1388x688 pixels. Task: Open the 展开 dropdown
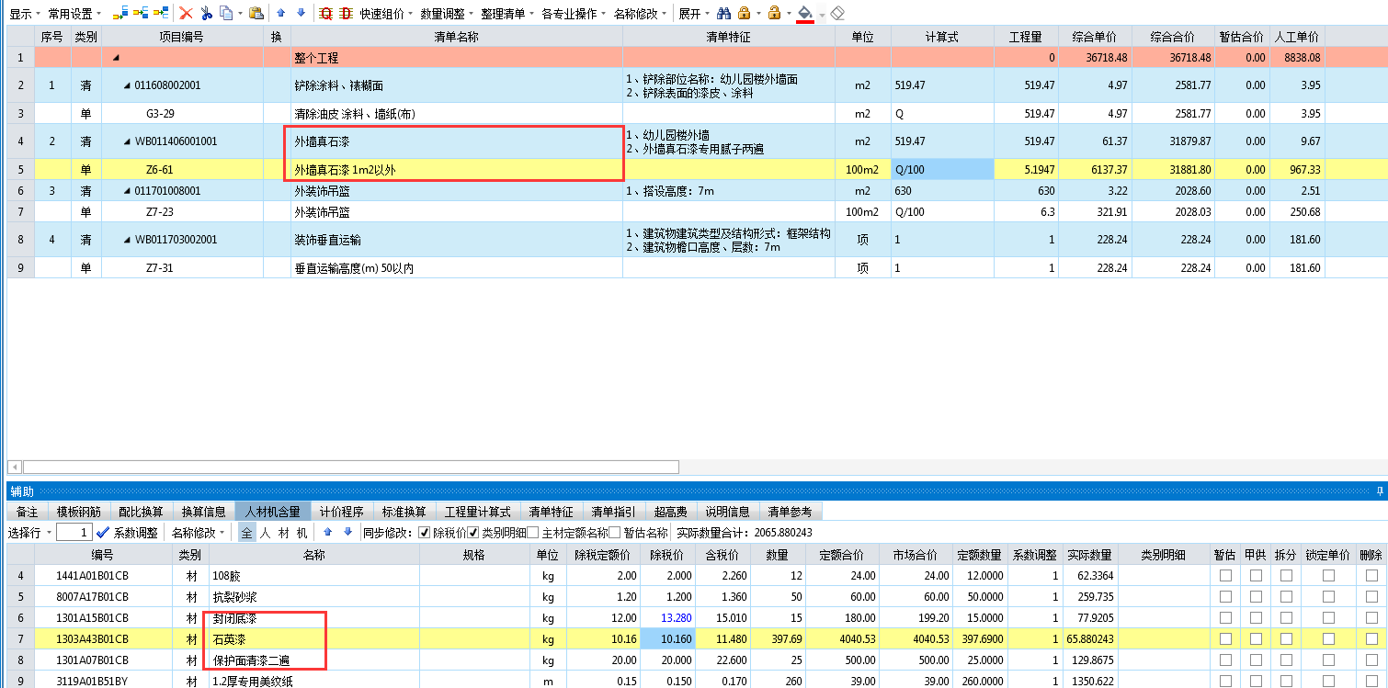693,14
